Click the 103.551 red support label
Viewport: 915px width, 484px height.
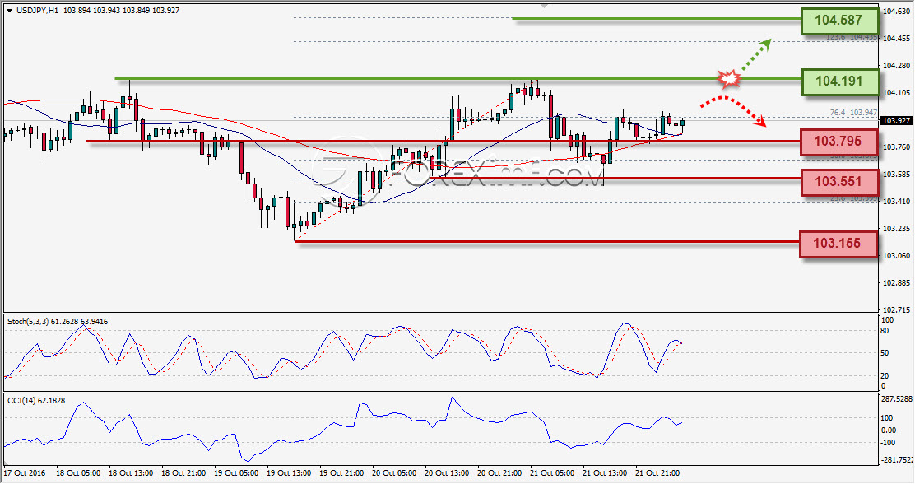[x=839, y=182]
